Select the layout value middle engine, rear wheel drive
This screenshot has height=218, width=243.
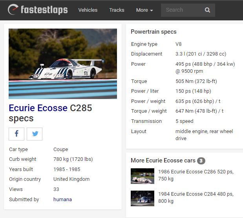[204, 135]
